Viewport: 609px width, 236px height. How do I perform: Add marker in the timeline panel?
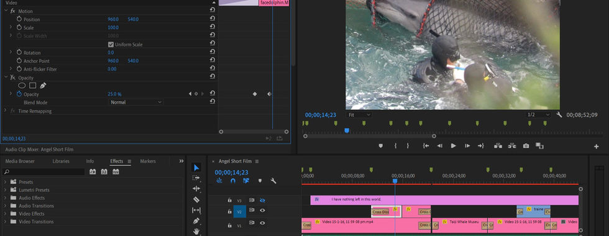click(x=260, y=181)
